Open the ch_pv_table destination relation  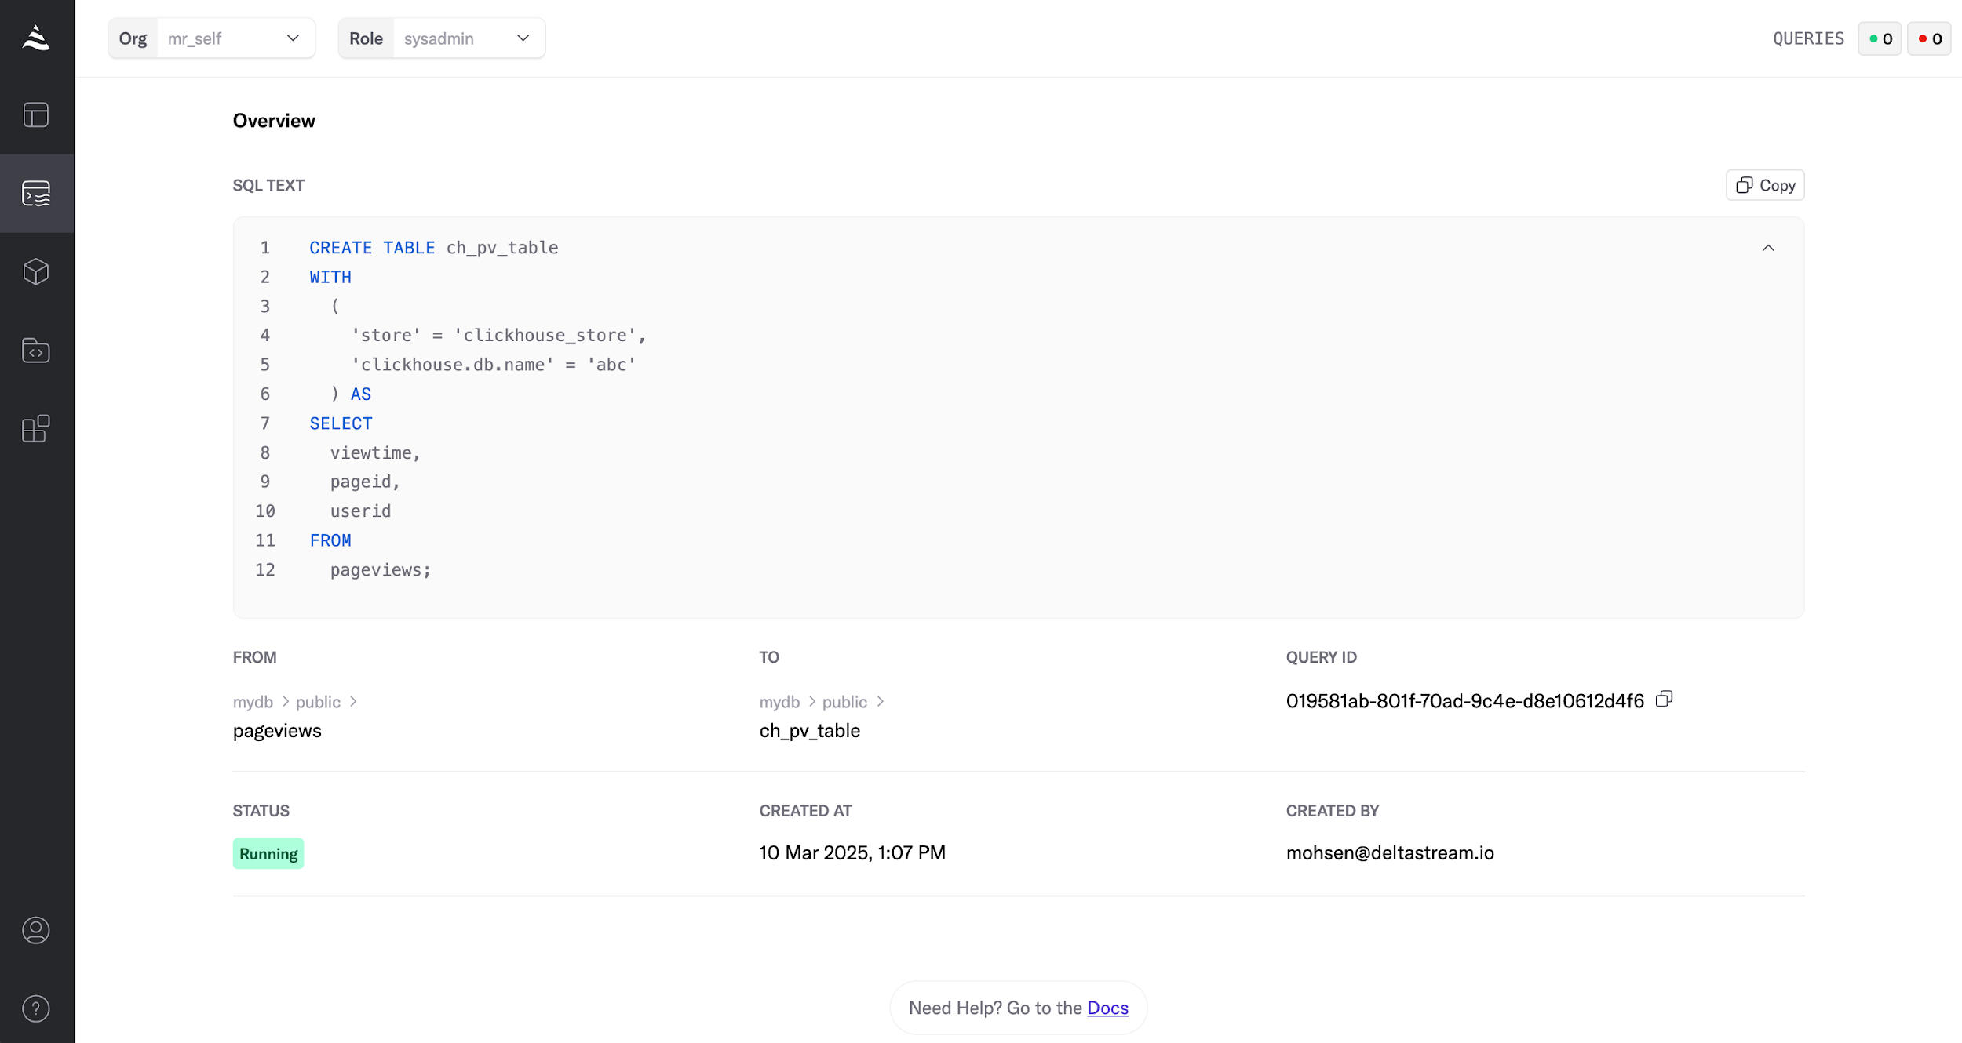point(809,731)
